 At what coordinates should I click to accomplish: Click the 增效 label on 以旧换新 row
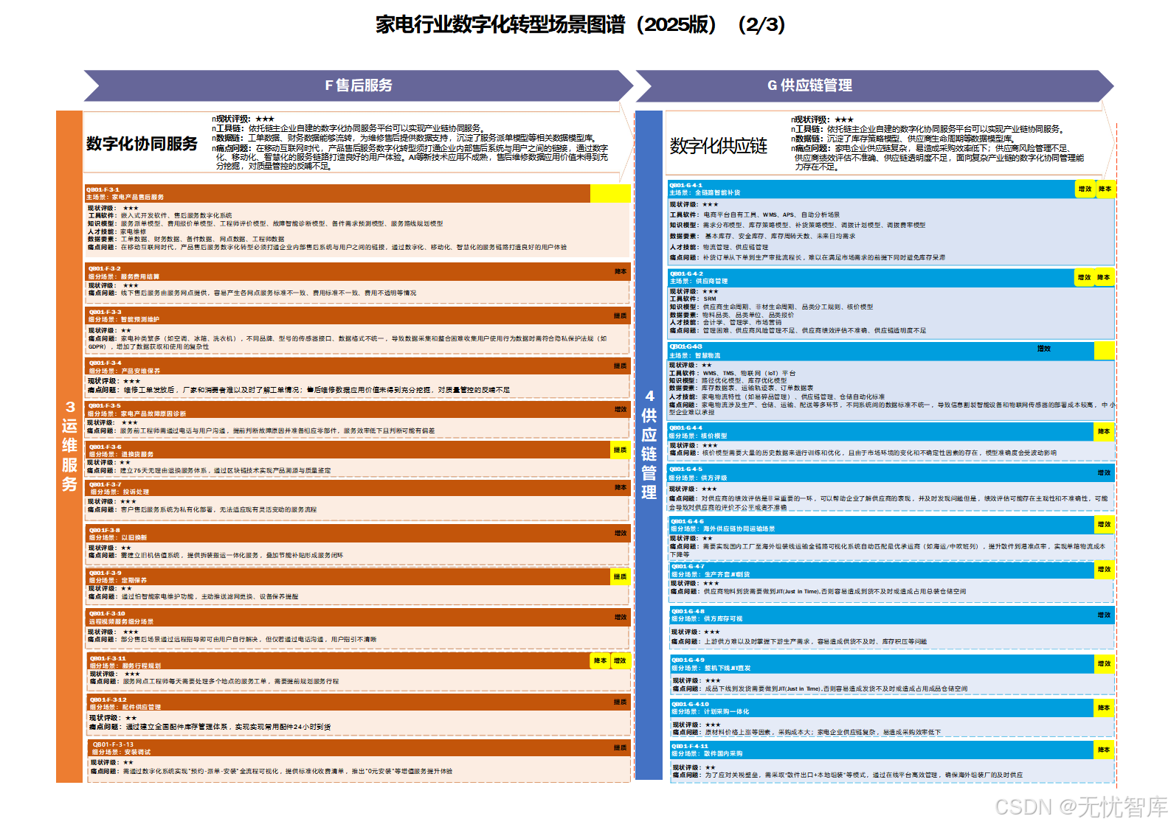[x=621, y=533]
